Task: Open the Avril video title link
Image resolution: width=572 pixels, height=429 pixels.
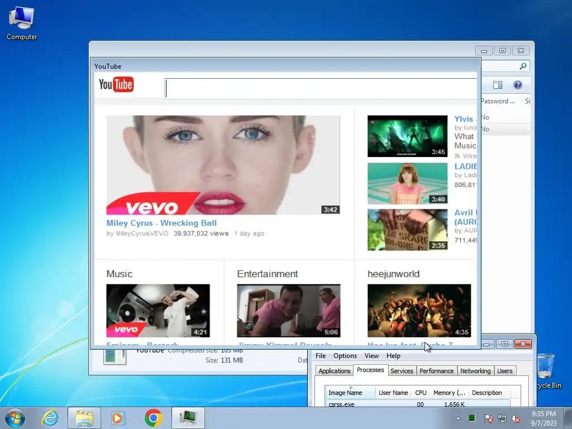Action: (465, 217)
